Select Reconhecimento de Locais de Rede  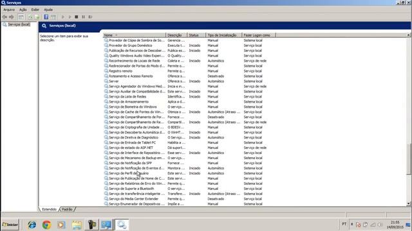click(135, 61)
